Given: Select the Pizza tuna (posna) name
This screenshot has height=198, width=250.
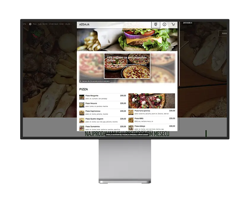Looking at the screenshot, I should [x=142, y=111].
